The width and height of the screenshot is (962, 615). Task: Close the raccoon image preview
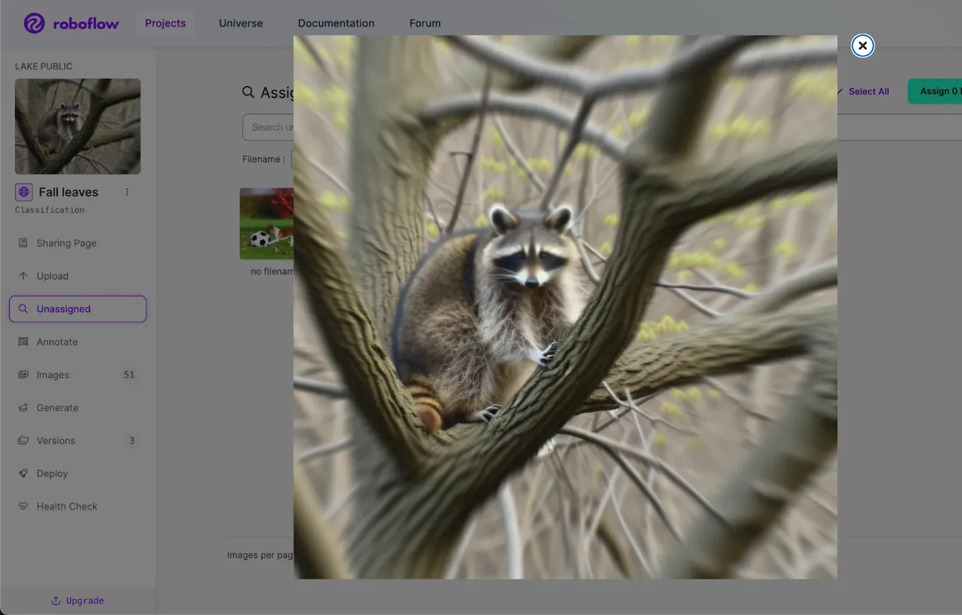click(x=862, y=46)
